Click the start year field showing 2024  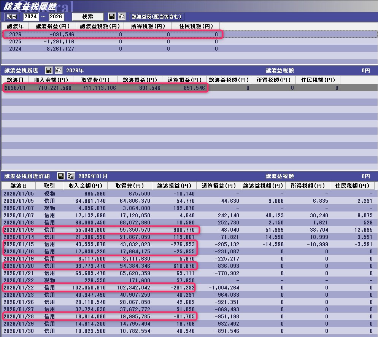click(x=31, y=17)
